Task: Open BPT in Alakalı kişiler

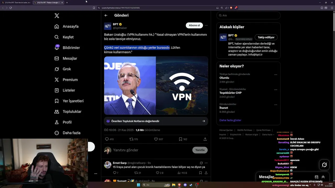Action: pyautogui.click(x=231, y=35)
